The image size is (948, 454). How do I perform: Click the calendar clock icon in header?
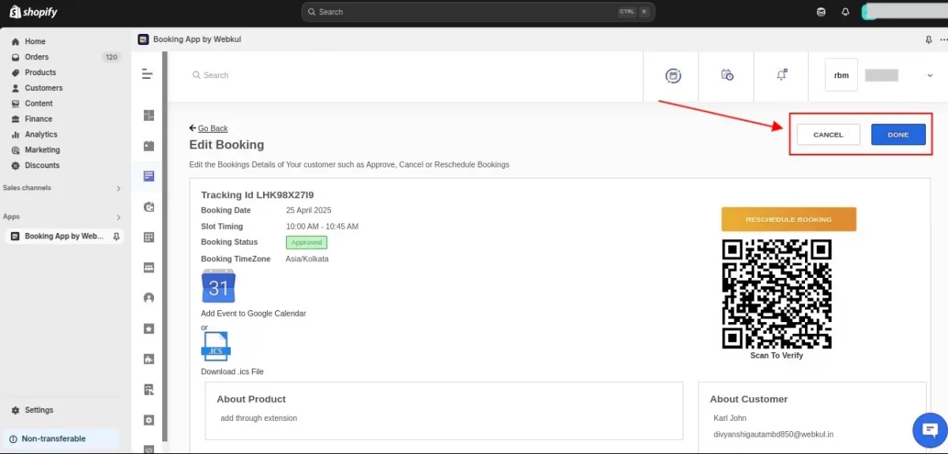[727, 75]
